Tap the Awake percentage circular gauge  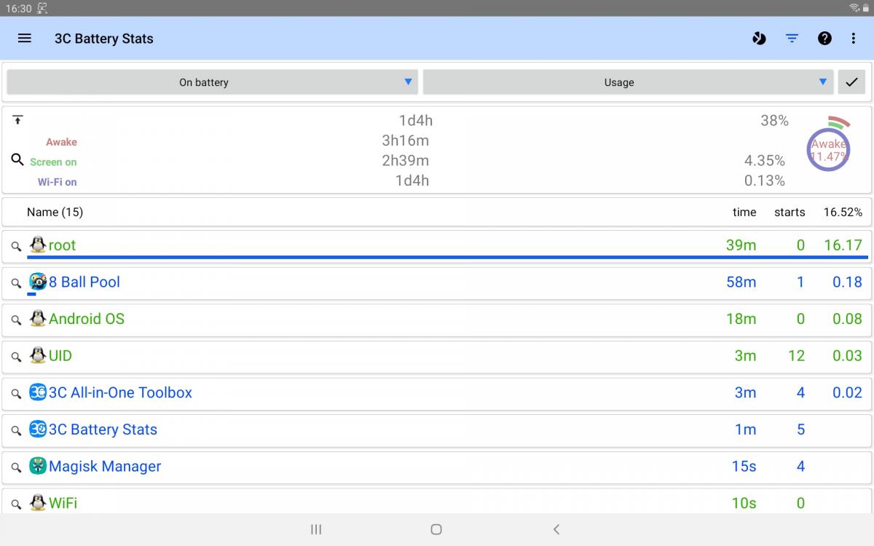829,149
